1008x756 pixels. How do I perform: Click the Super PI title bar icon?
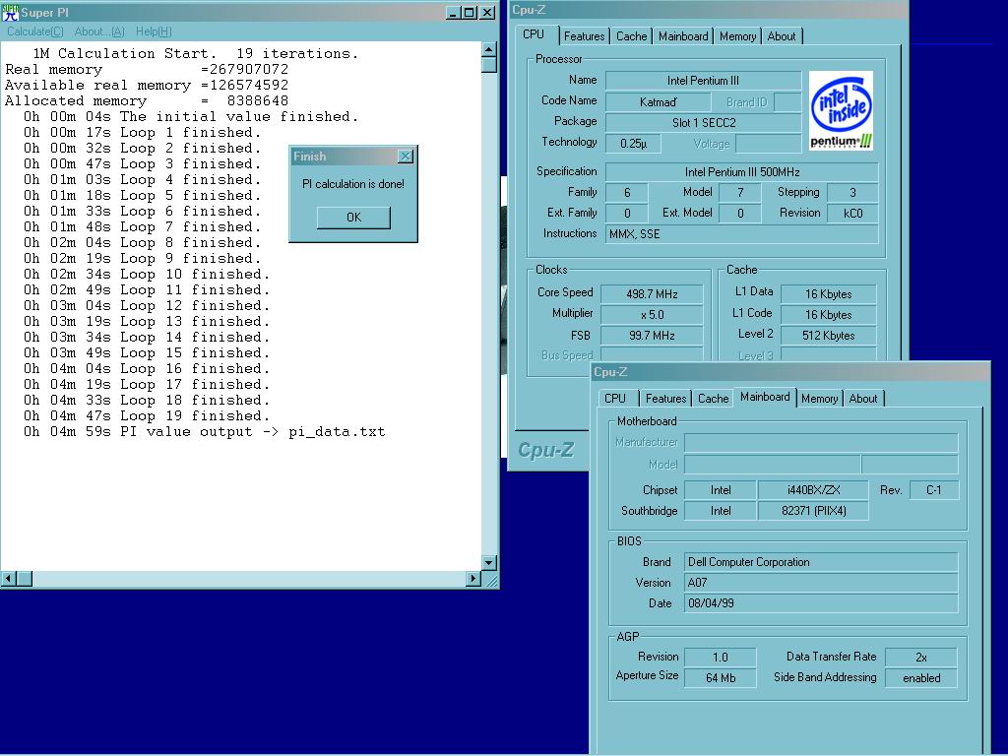(10, 12)
